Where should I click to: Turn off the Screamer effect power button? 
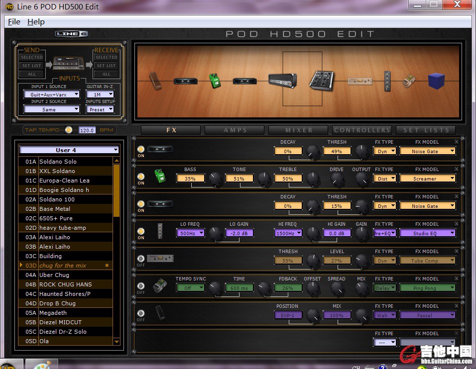pos(141,176)
